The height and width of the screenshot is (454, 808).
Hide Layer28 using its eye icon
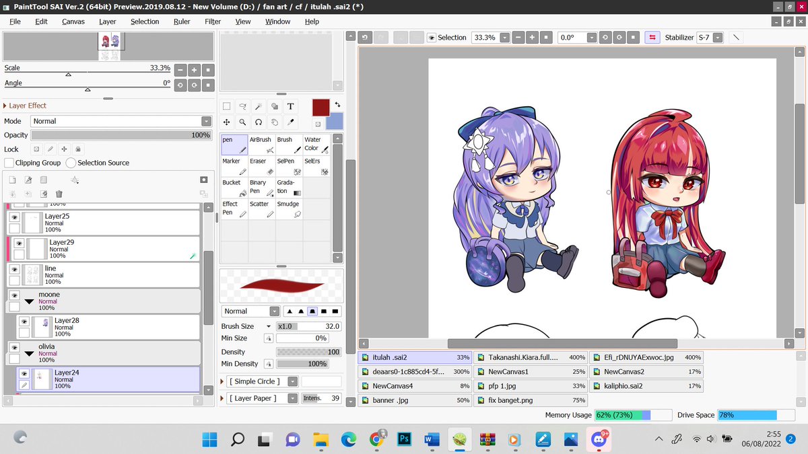click(24, 321)
